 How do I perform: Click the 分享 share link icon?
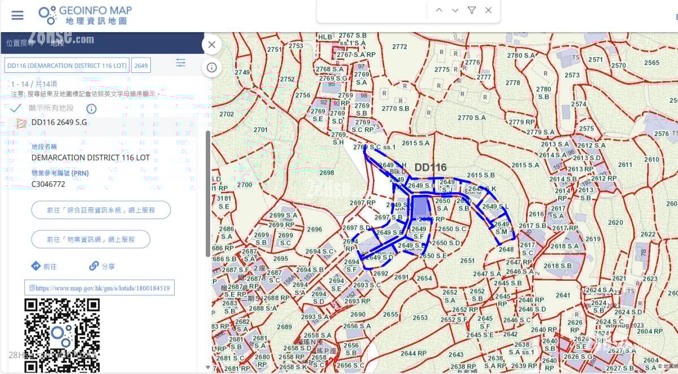(x=94, y=266)
